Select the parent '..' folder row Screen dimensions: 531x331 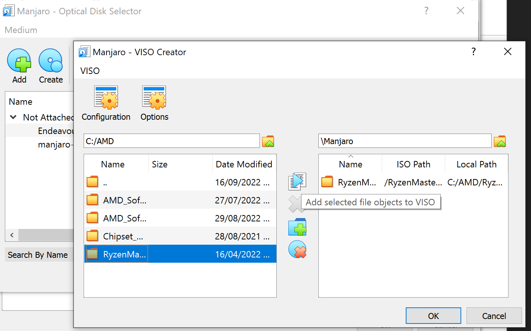[x=180, y=182]
